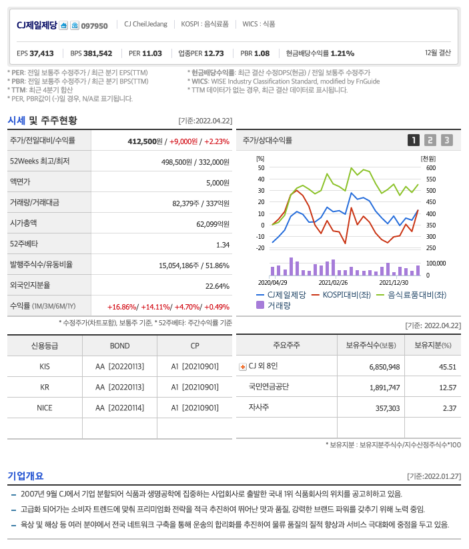Select the 자사주 shareholder row

click(258, 407)
